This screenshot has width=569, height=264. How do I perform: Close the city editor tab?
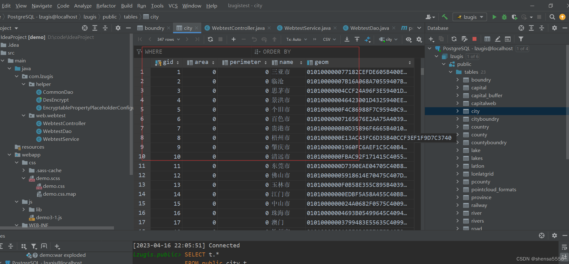[x=197, y=28]
